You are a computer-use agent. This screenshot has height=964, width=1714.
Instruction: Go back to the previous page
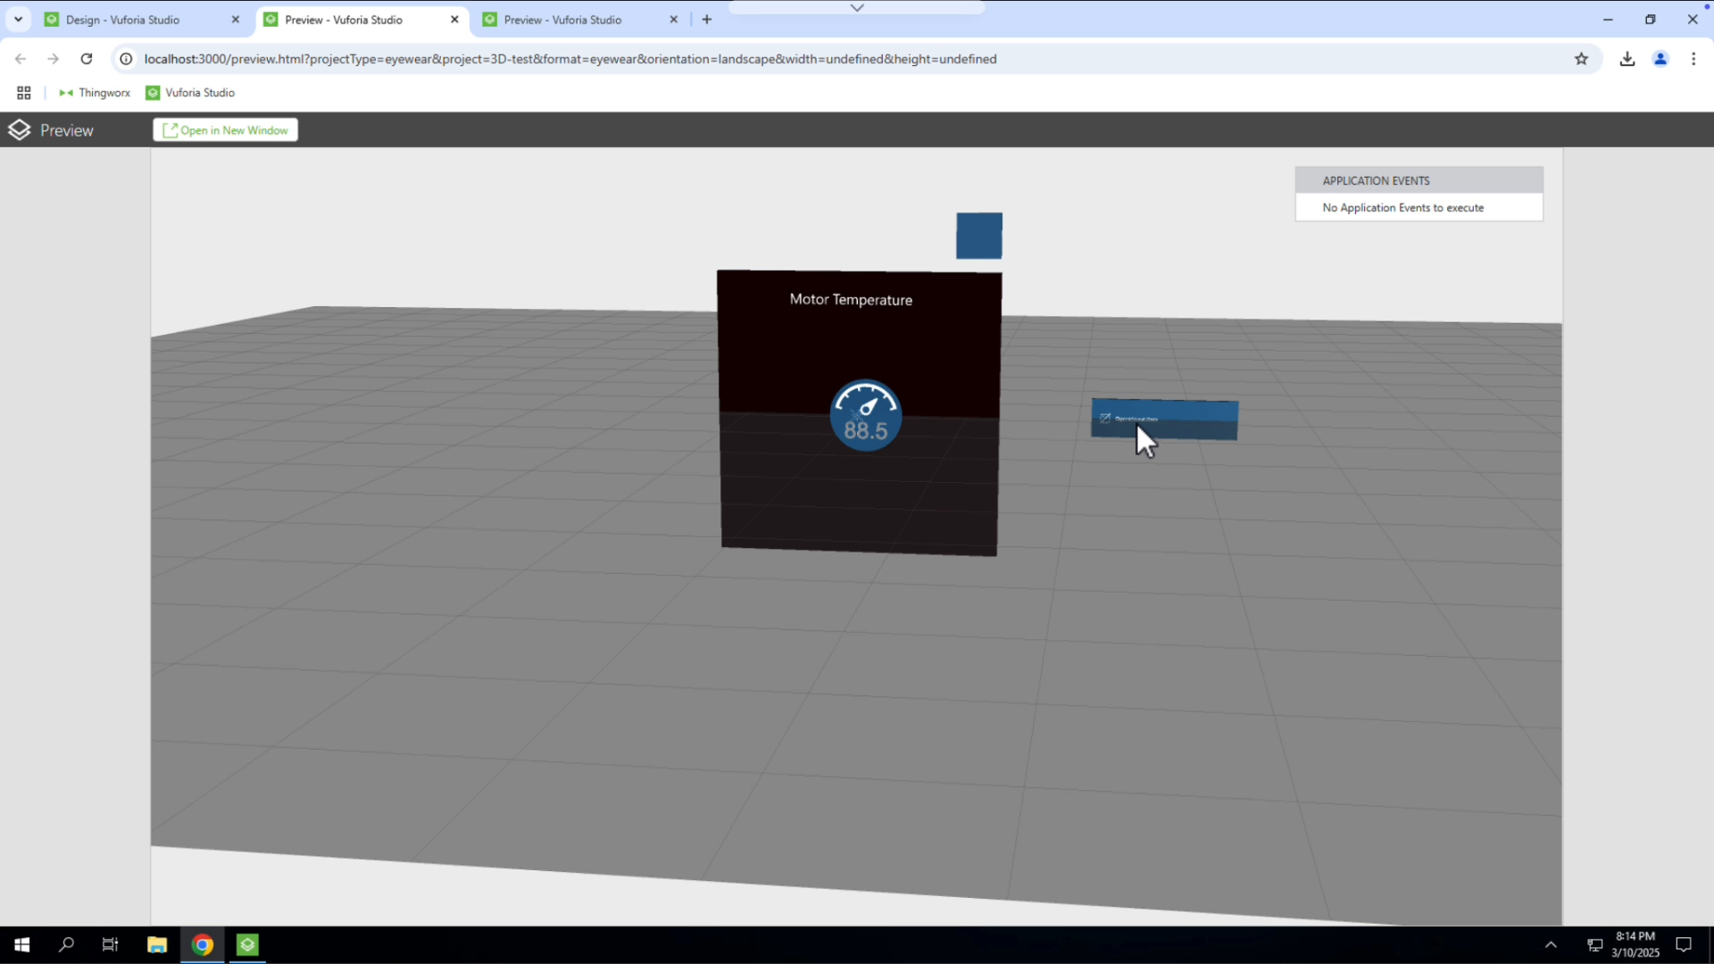21,59
